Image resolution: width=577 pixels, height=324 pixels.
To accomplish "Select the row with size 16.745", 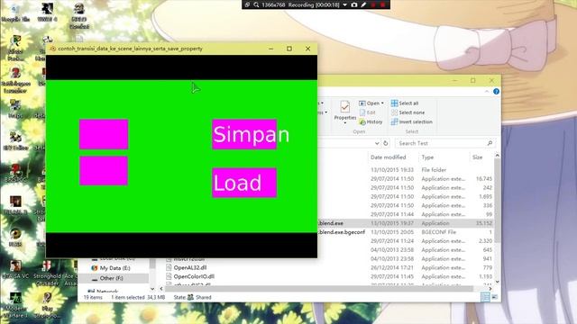I will pos(405,178).
